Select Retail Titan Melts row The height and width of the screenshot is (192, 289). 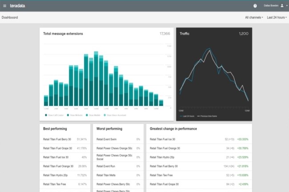[107, 175]
